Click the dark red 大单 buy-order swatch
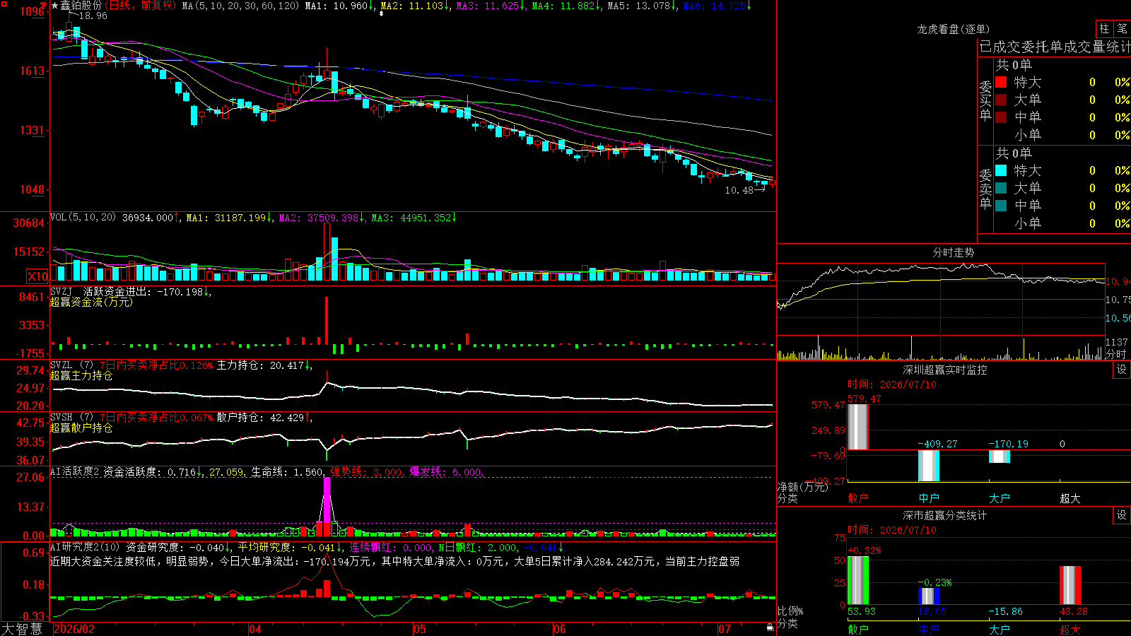Image resolution: width=1131 pixels, height=636 pixels. coord(1001,100)
